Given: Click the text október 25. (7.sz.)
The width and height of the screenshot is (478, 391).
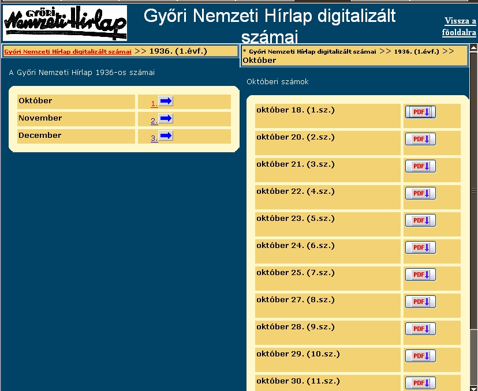Looking at the screenshot, I should pos(296,273).
